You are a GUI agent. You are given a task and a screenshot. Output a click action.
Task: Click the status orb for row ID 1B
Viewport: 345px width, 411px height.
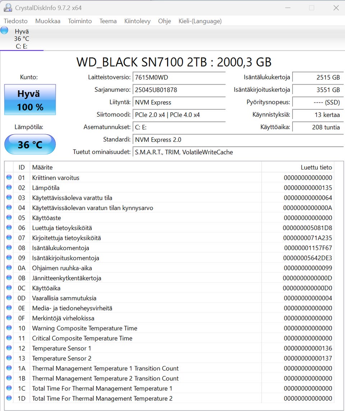coord(9,378)
